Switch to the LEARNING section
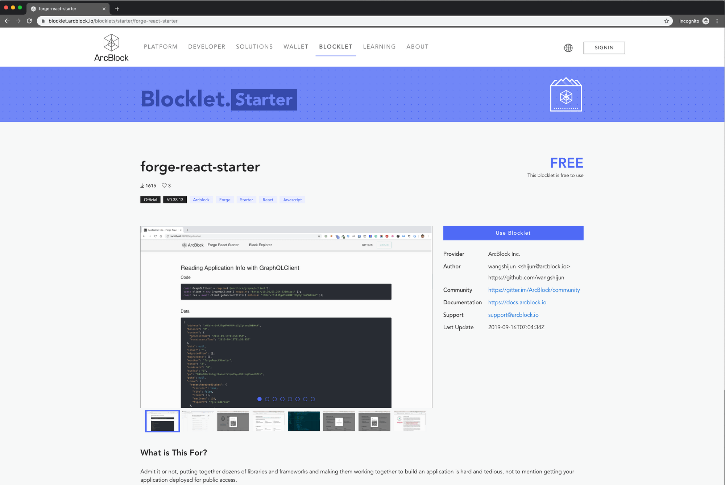This screenshot has width=725, height=485. coord(379,47)
